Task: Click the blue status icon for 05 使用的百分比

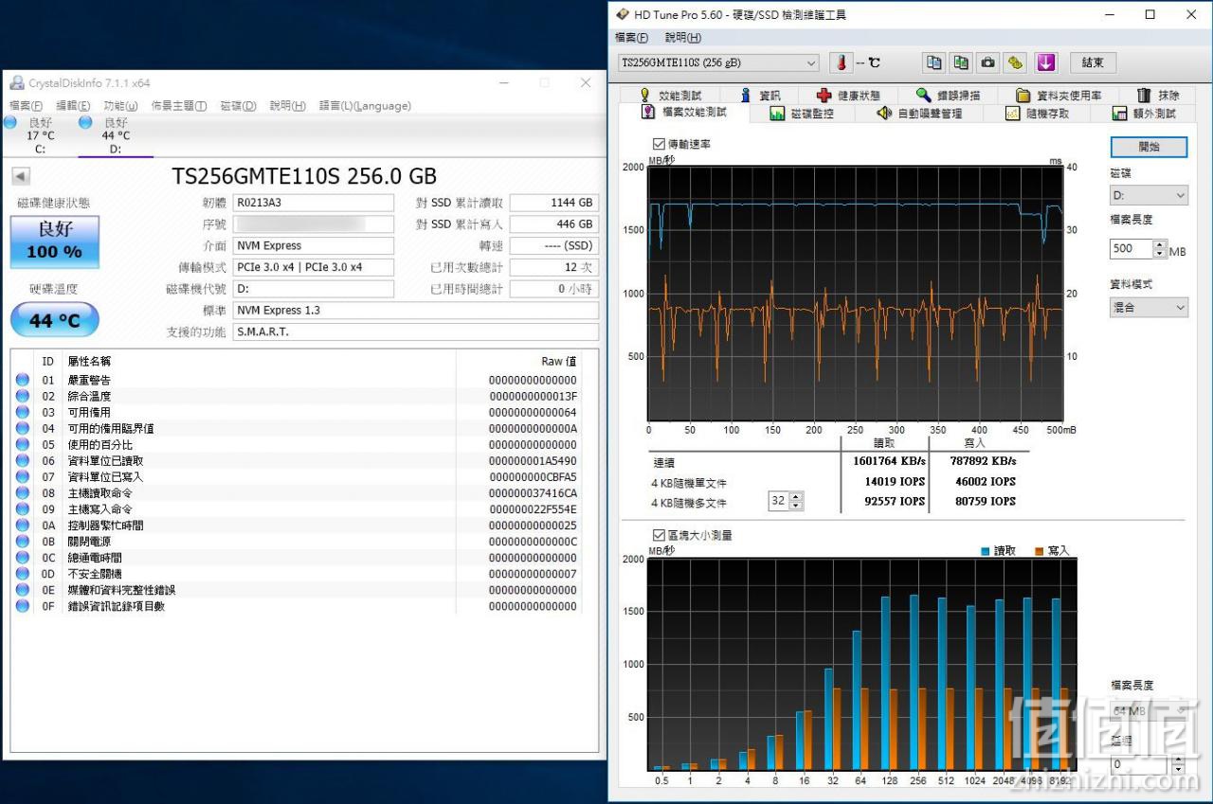Action: coord(23,445)
